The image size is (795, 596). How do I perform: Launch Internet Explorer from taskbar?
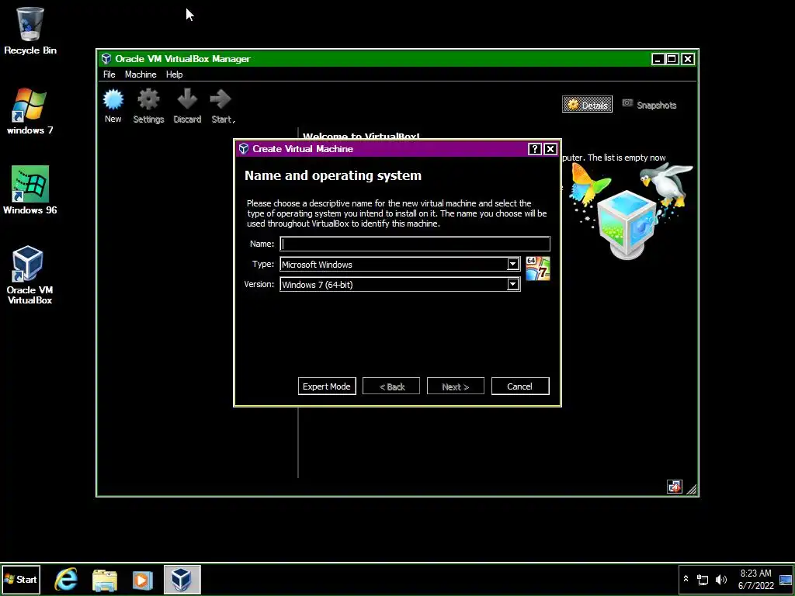pyautogui.click(x=67, y=579)
